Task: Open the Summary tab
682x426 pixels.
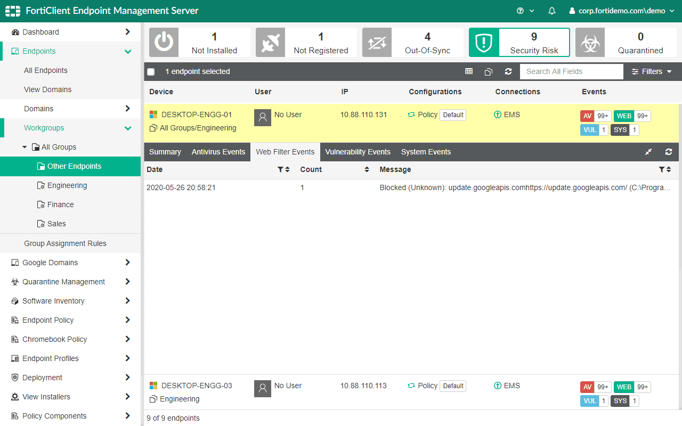Action: (165, 152)
